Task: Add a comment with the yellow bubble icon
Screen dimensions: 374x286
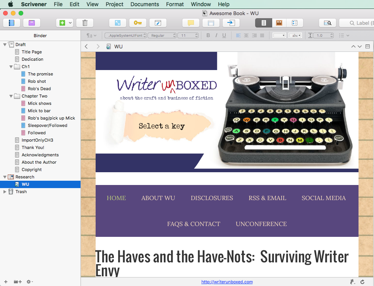Action: (x=190, y=23)
